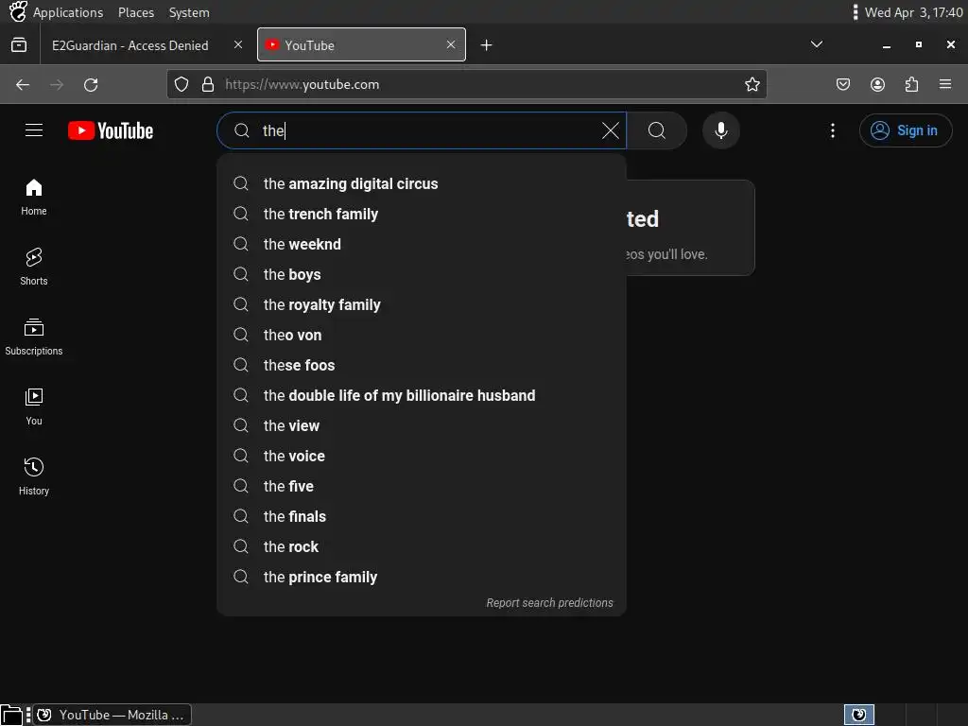The image size is (968, 726).
Task: Start voice search with the microphone icon
Action: [720, 130]
